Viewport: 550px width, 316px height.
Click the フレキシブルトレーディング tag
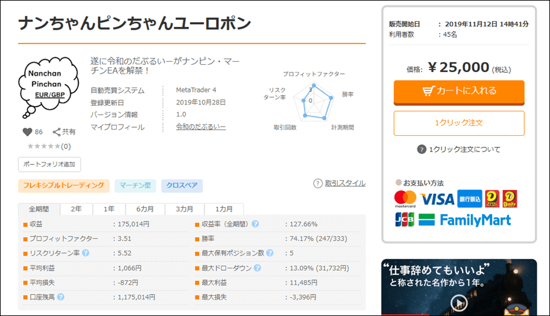(64, 185)
